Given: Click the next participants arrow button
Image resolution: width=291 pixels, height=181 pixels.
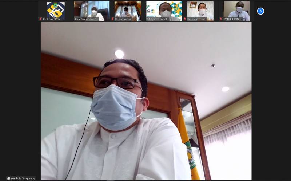Looking at the screenshot, I should 260,11.
